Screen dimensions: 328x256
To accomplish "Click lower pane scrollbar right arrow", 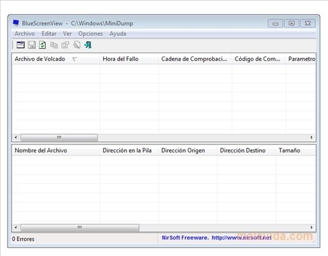I will [311, 227].
